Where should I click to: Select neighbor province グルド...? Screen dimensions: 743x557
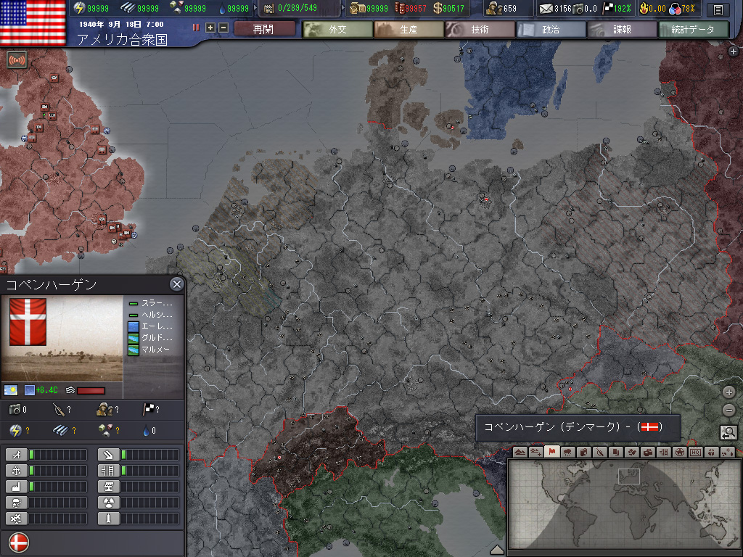coord(151,338)
